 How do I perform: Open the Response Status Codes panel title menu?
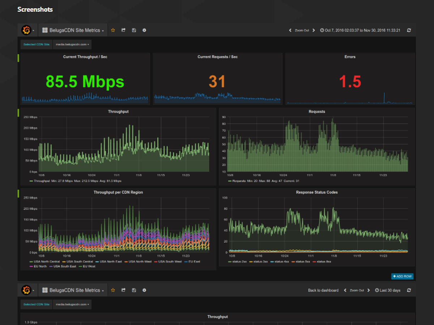coord(317,192)
